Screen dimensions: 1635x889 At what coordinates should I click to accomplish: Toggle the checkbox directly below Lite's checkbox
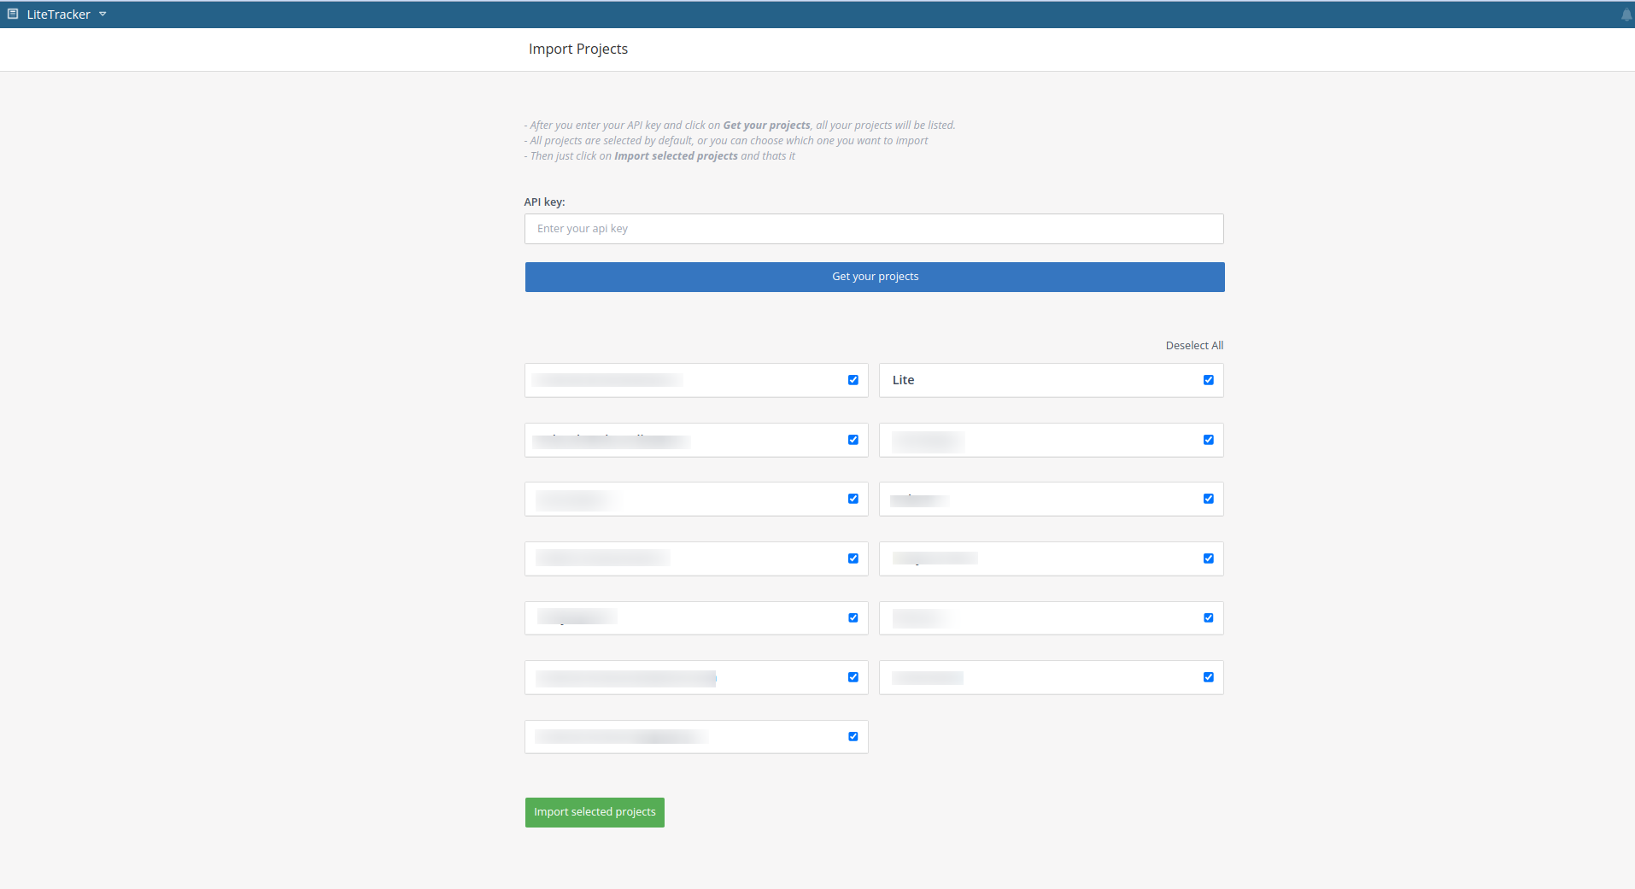(x=1208, y=440)
